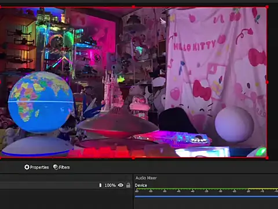Click the bottom-center red resize handle
The width and height of the screenshot is (278, 209).
pyautogui.click(x=133, y=158)
